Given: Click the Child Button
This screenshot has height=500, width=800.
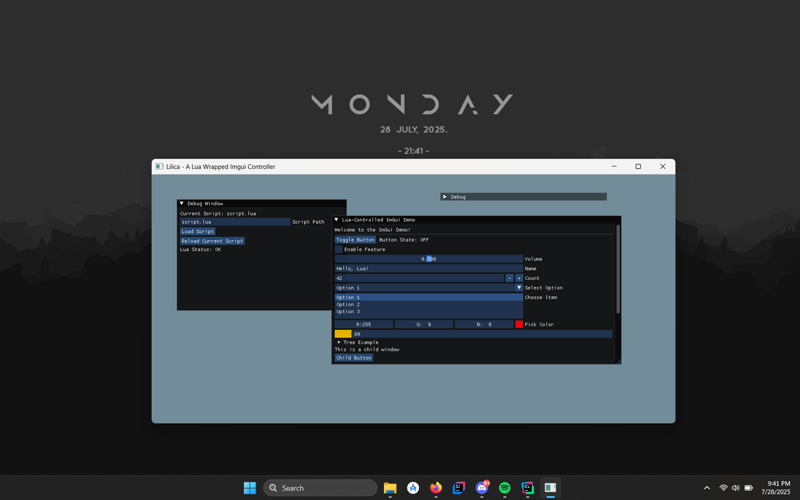Looking at the screenshot, I should pyautogui.click(x=354, y=358).
